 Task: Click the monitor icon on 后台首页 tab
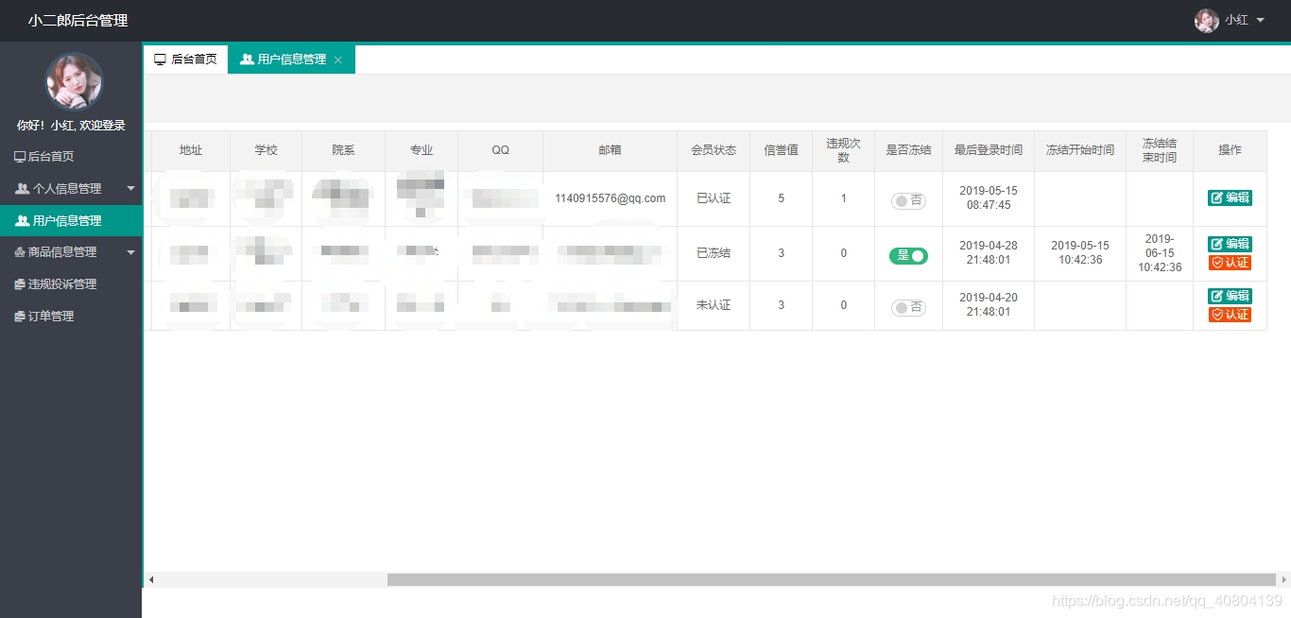(160, 59)
